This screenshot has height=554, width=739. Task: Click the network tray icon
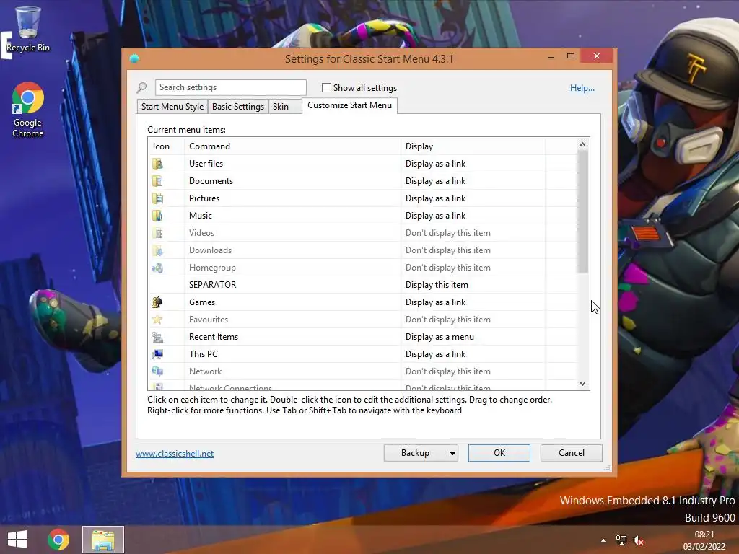point(621,540)
